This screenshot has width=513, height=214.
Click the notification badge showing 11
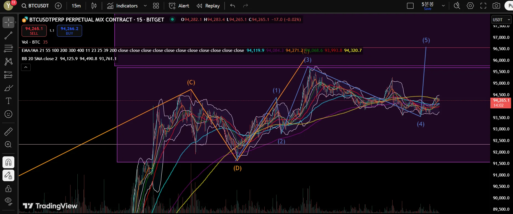click(x=14, y=2)
